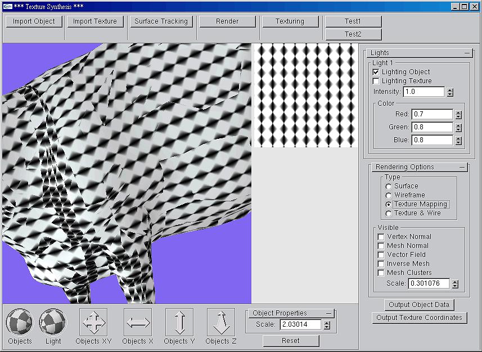Screen dimensions: 482x352
Task: Click the Texture Synthesis title bar icon
Action: point(7,6)
